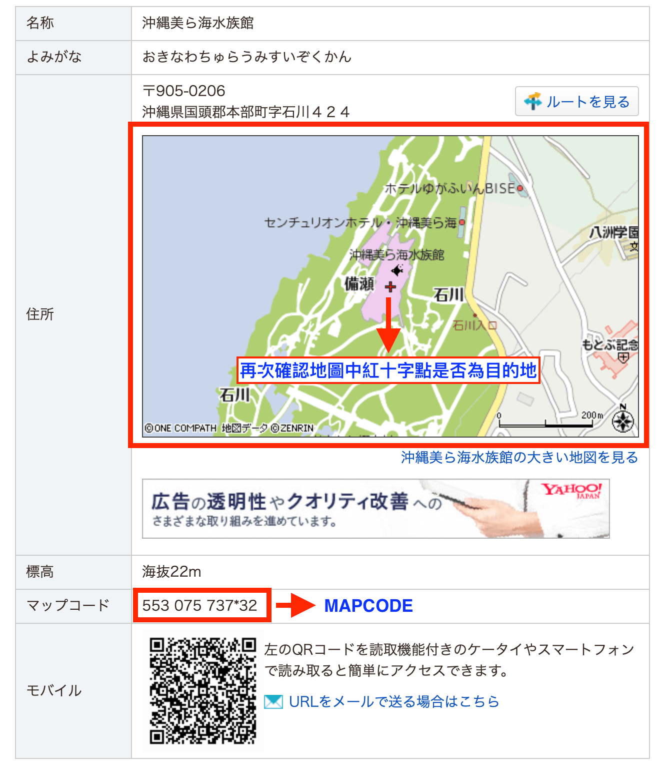This screenshot has width=663, height=770.
Task: Click the QR code image
Action: coord(203,690)
